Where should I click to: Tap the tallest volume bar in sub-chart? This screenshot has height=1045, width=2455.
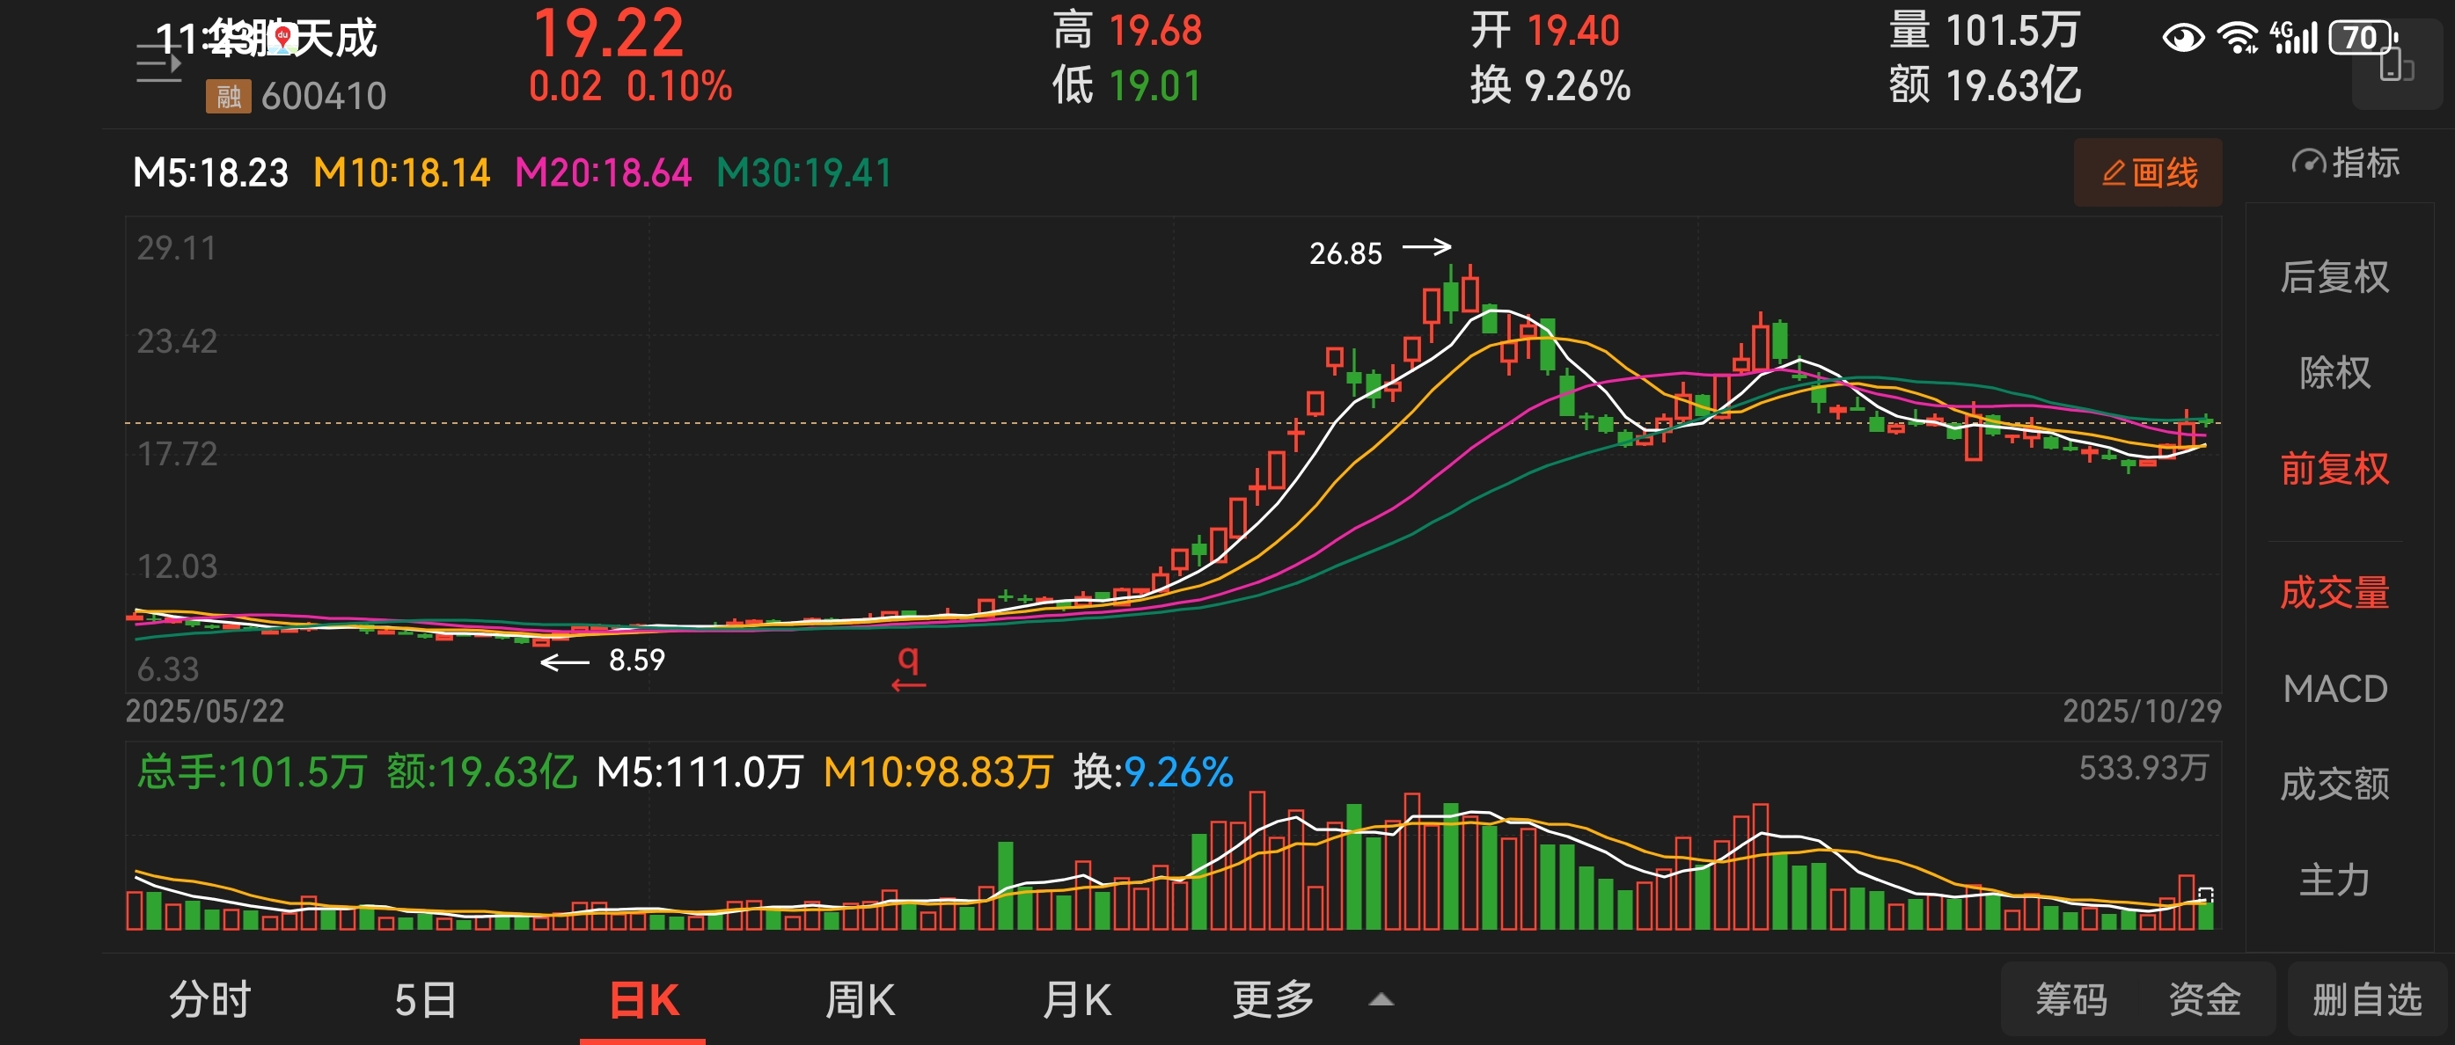[1257, 859]
